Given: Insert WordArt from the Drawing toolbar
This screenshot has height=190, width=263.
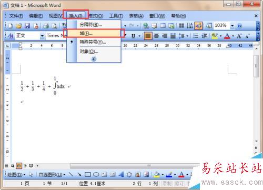Looking at the screenshot, I should click(x=121, y=174).
